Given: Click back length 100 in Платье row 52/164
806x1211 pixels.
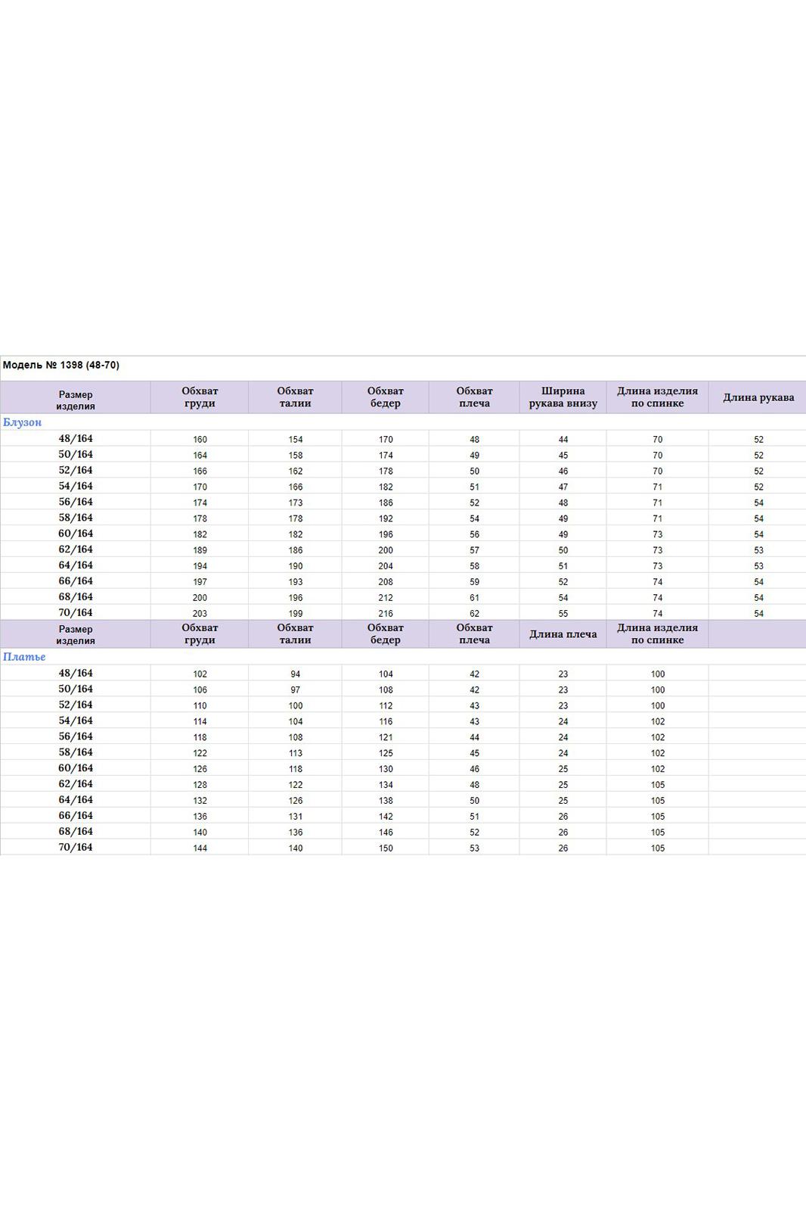Looking at the screenshot, I should point(658,706).
